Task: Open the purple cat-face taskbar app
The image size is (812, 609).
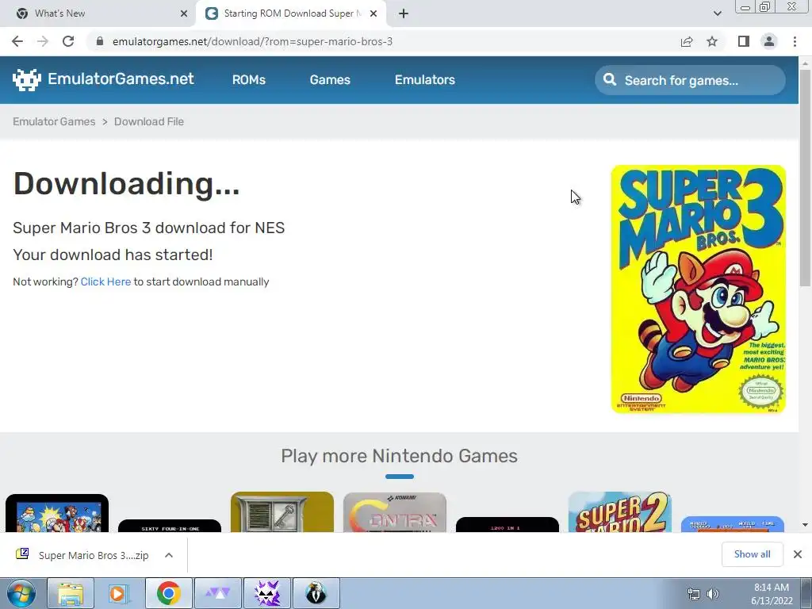Action: [267, 593]
